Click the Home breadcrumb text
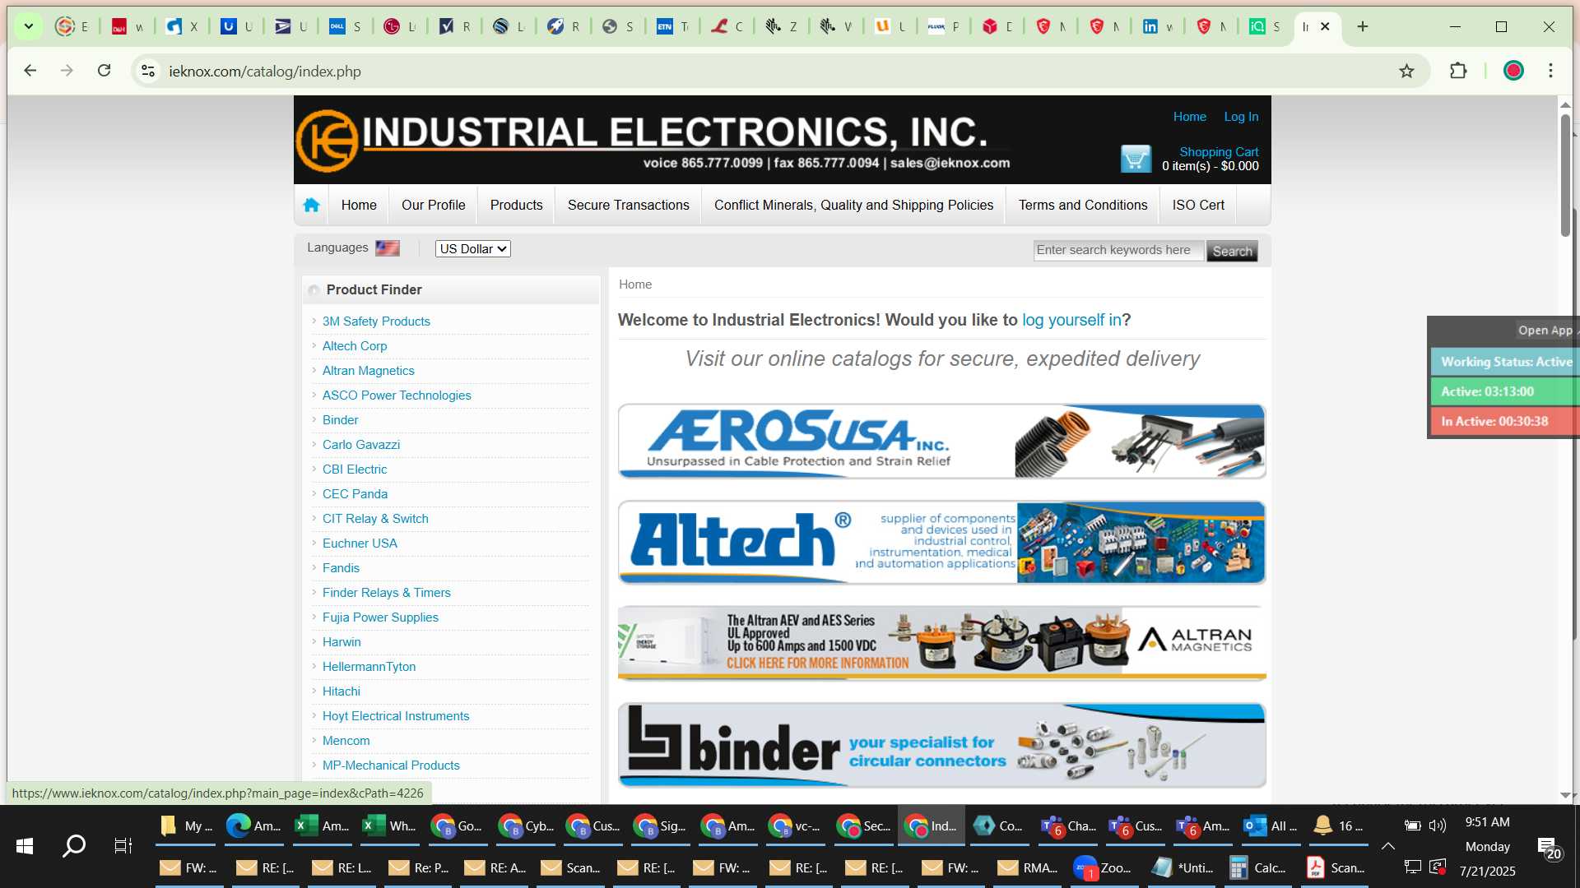 coord(635,284)
